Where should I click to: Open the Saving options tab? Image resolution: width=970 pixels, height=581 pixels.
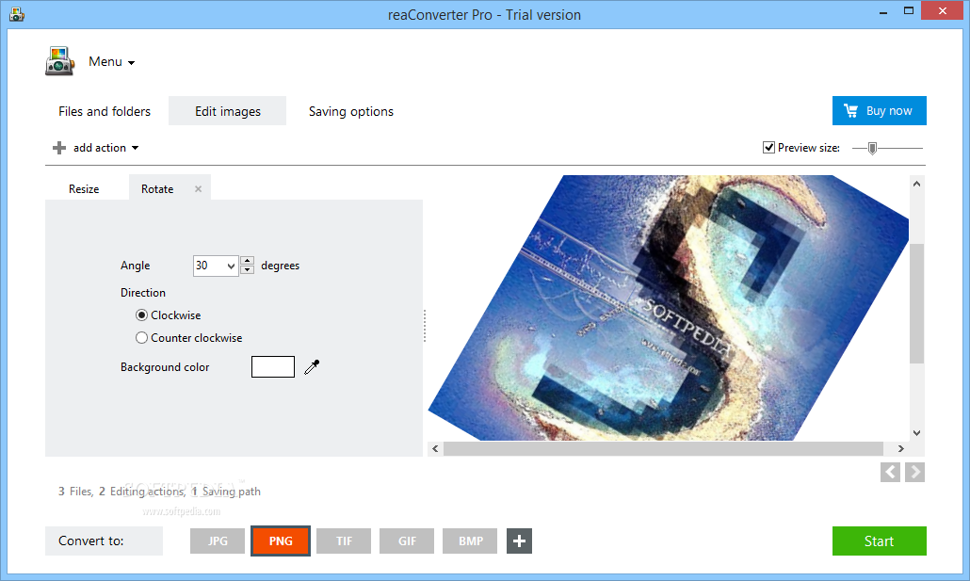click(350, 111)
